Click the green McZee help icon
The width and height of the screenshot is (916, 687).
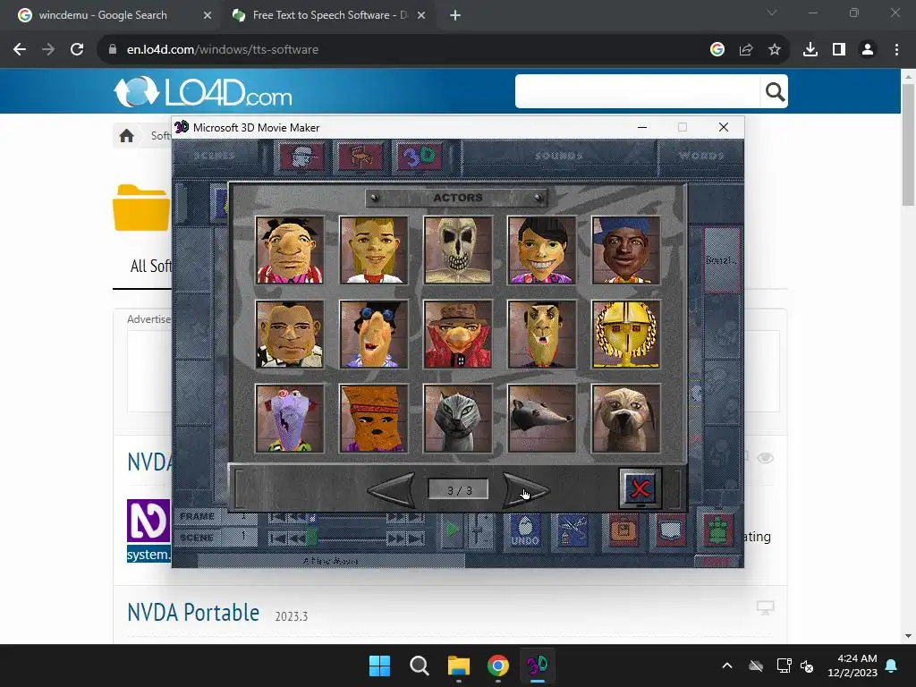[x=717, y=530]
